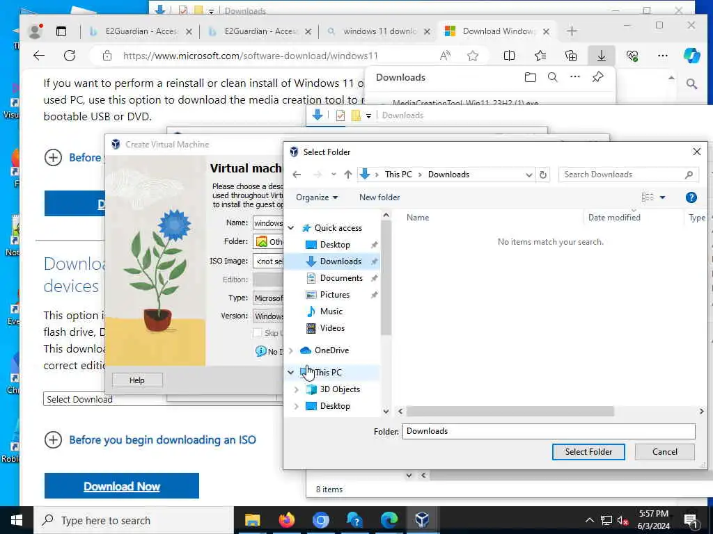This screenshot has height=534, width=713.
Task: Open Edge Collections icon
Action: [x=571, y=56]
